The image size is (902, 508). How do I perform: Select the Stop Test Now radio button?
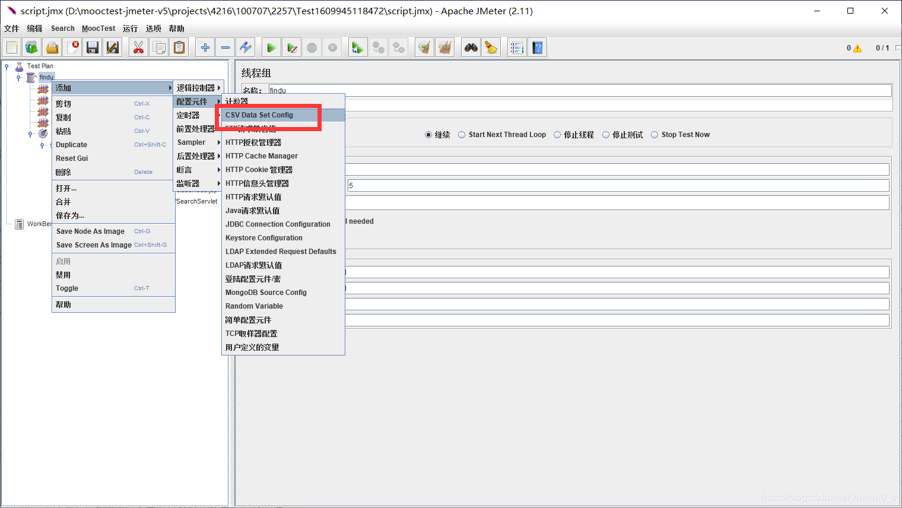(x=655, y=135)
